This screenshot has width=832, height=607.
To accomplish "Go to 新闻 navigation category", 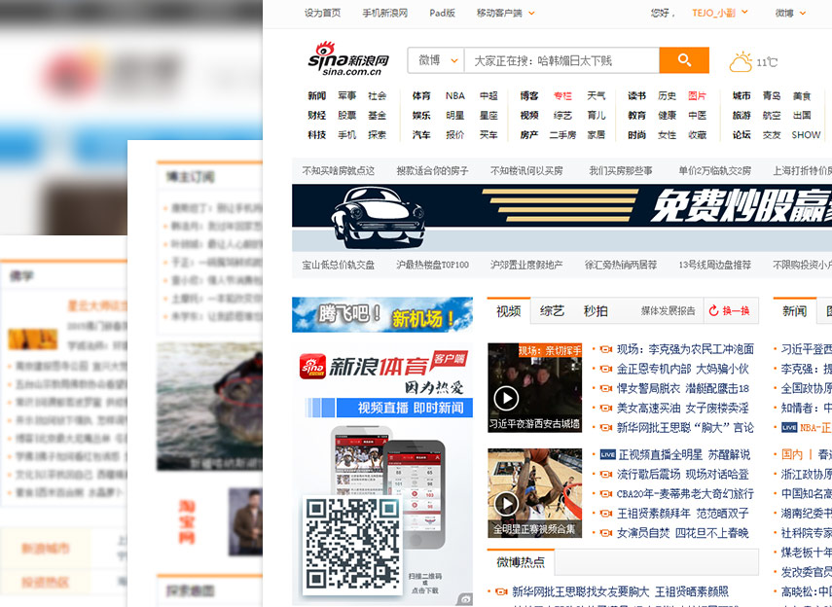I will coord(317,96).
